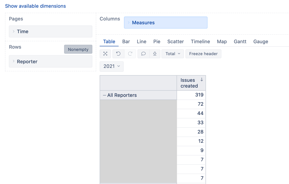Switch to the Bar chart tab

click(x=126, y=42)
